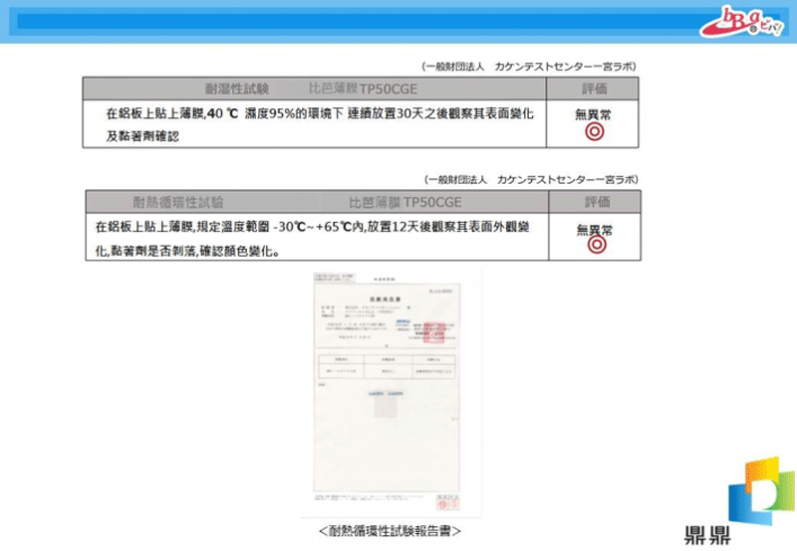This screenshot has height=551, width=797.
Task: Click the 評価 header of the second table
Action: (x=595, y=201)
